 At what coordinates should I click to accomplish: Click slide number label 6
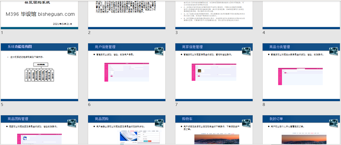tap(89, 105)
